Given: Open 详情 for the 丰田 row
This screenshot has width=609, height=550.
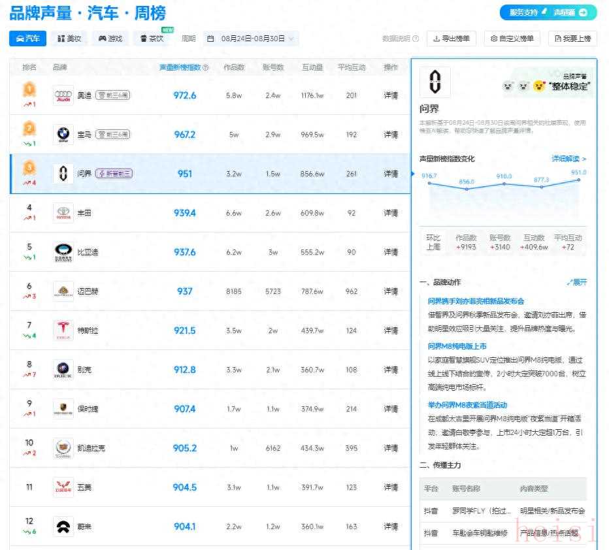Looking at the screenshot, I should 391,213.
